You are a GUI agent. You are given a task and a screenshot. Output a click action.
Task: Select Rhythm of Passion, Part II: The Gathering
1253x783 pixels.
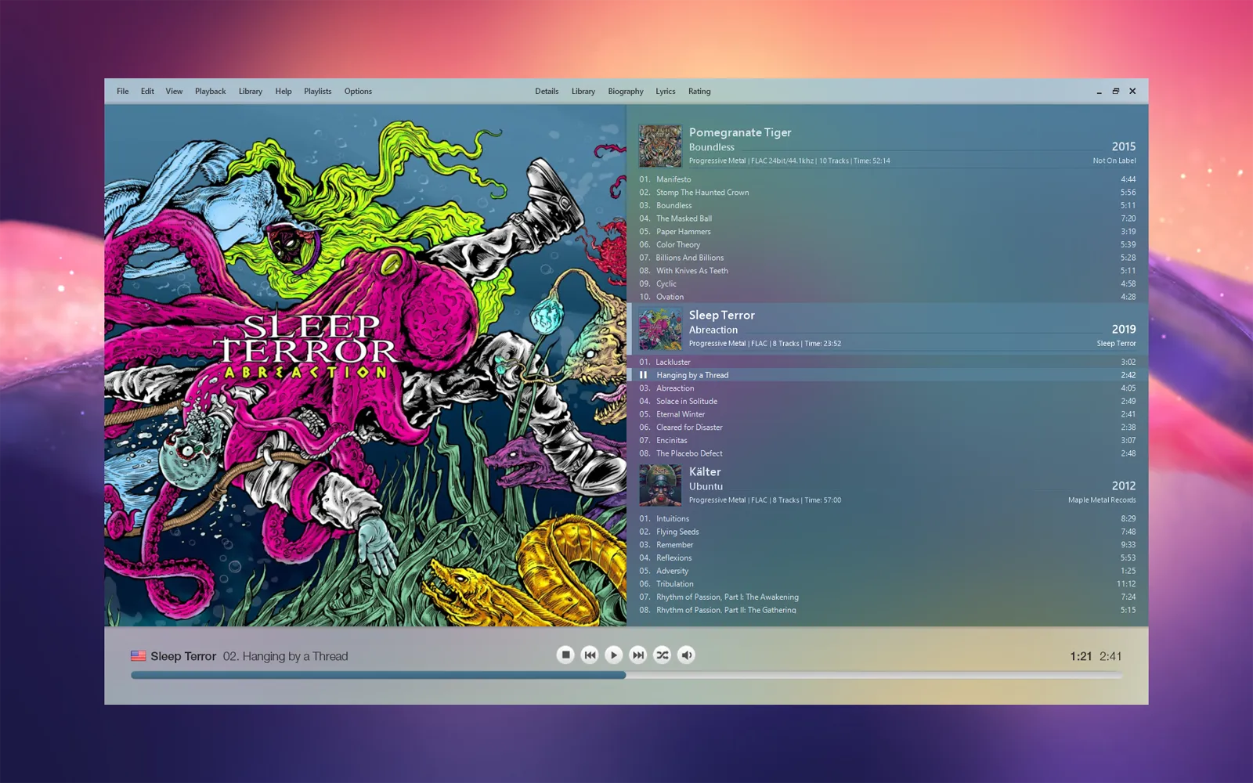click(887, 610)
